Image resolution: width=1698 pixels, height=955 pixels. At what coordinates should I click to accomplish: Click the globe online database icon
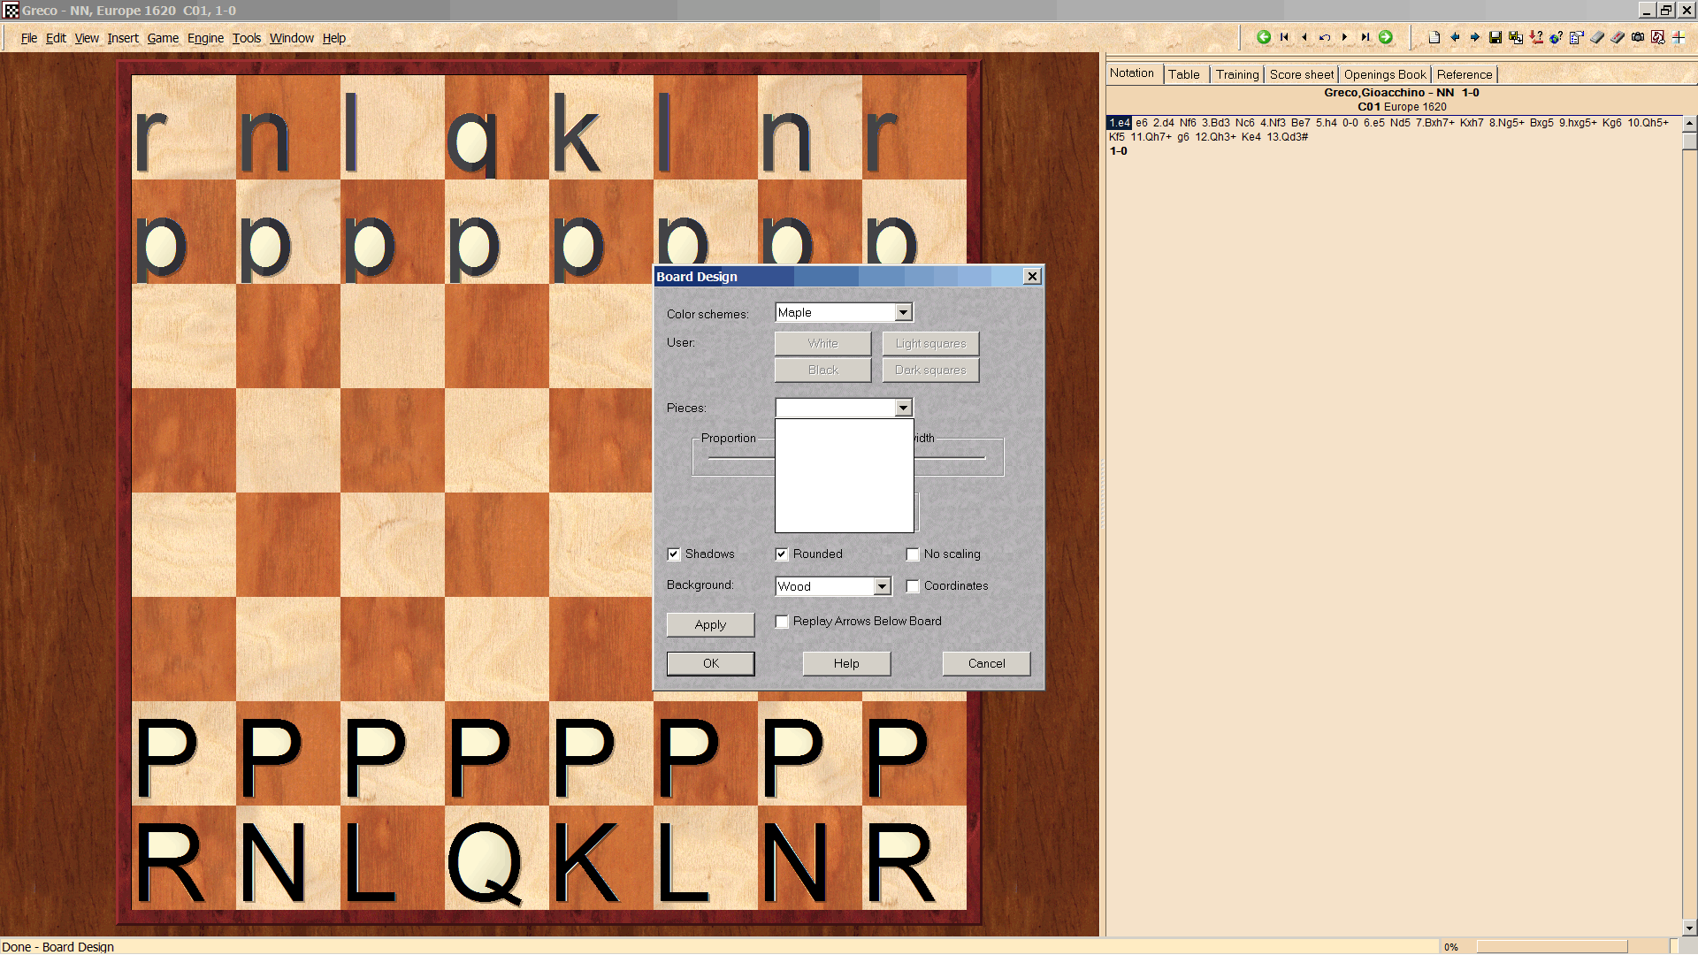pyautogui.click(x=1556, y=37)
